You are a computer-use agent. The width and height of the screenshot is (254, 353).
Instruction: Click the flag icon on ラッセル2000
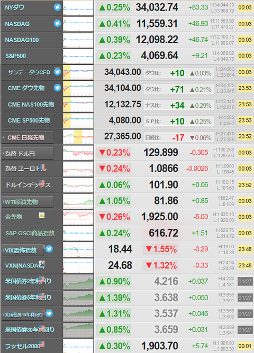42,344
